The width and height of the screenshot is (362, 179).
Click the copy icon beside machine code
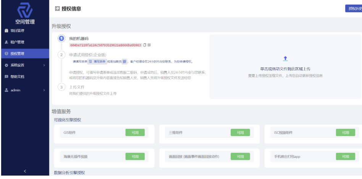click(x=145, y=45)
